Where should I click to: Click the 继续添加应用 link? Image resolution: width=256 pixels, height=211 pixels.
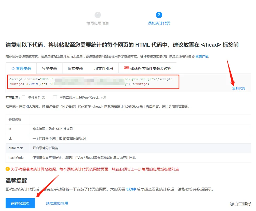click(x=56, y=203)
